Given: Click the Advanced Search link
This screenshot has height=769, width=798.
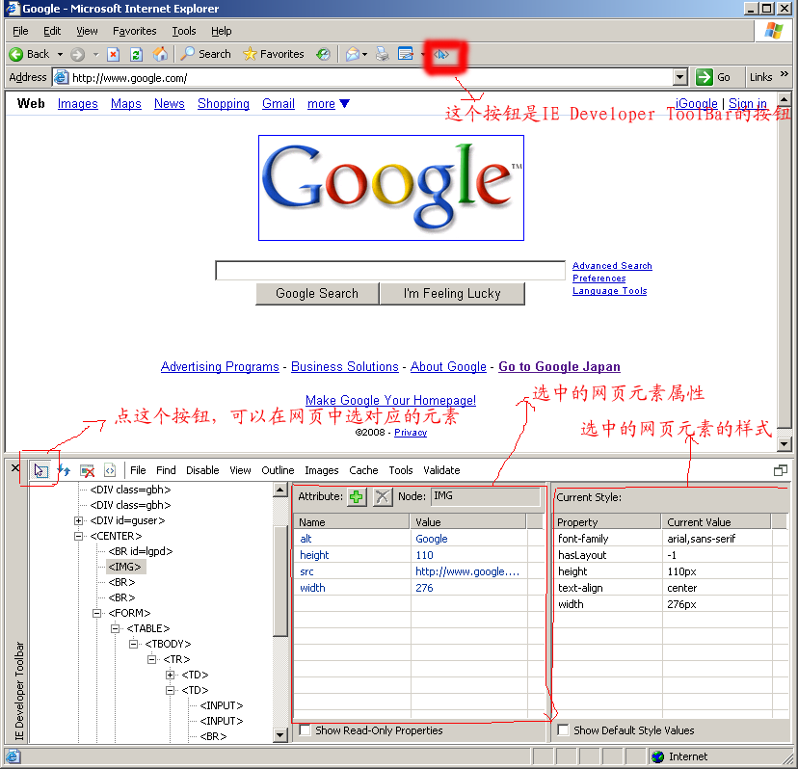Looking at the screenshot, I should pos(612,266).
